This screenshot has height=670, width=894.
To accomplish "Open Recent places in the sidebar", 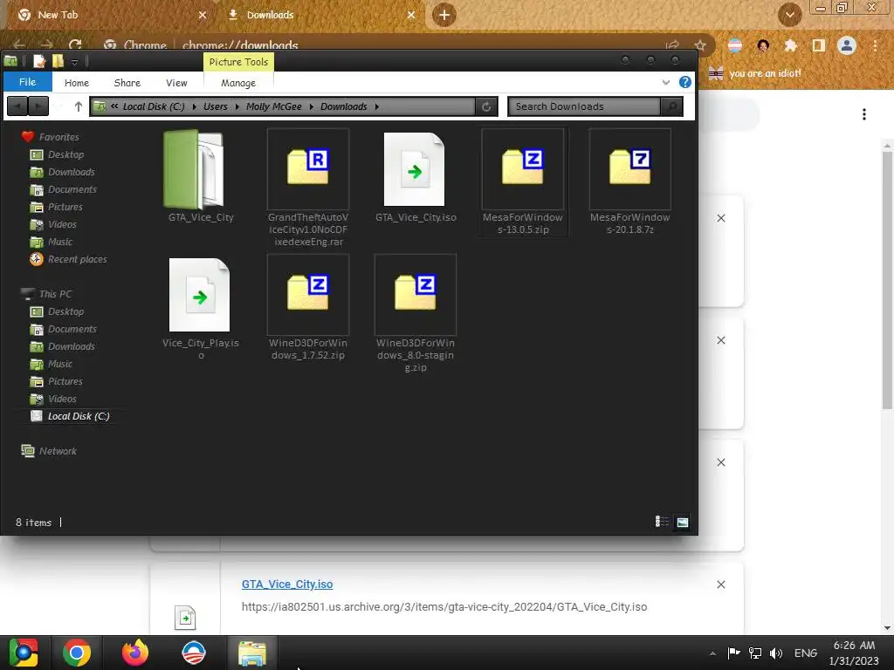I will tap(68, 259).
